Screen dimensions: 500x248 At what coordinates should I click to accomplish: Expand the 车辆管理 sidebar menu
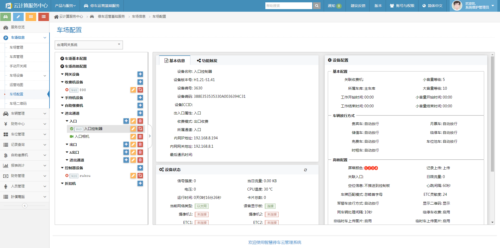24,114
